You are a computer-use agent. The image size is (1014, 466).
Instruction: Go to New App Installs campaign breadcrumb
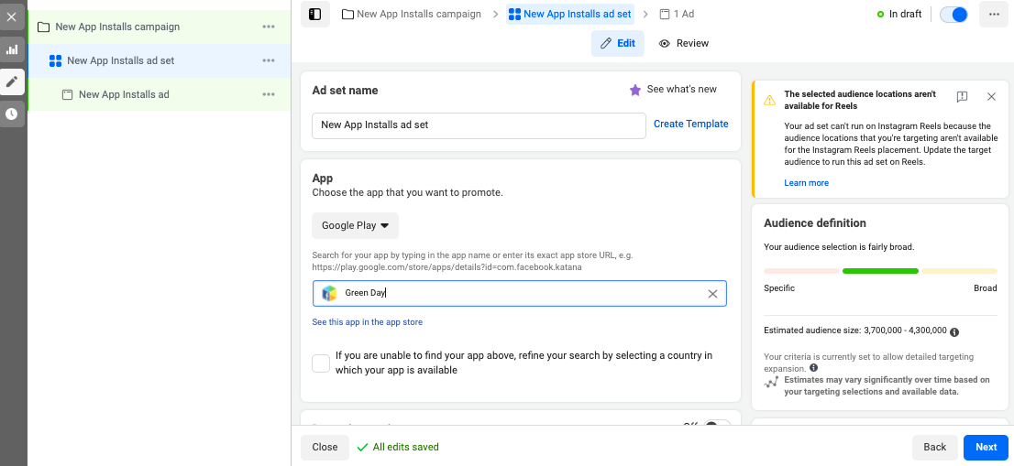tap(412, 14)
